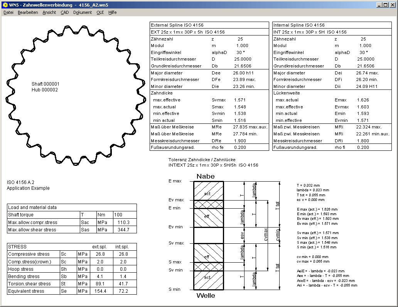Screen dimensions: 398x307
Task: Select the Internal Spline ISO 4156 table header
Action: point(299,25)
